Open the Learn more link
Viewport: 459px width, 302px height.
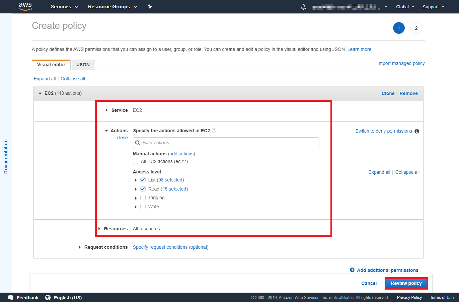(359, 49)
